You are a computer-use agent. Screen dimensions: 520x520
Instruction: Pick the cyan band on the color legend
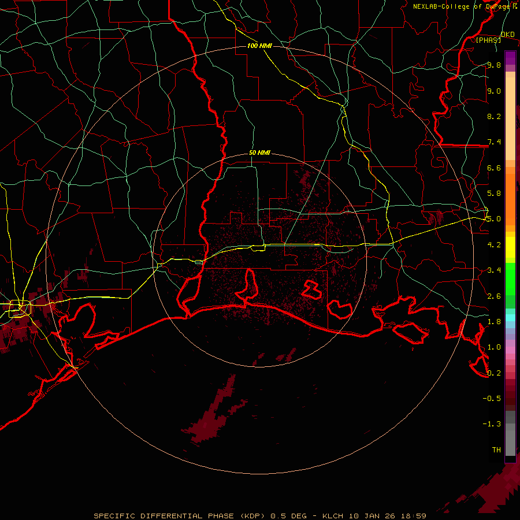pyautogui.click(x=510, y=318)
